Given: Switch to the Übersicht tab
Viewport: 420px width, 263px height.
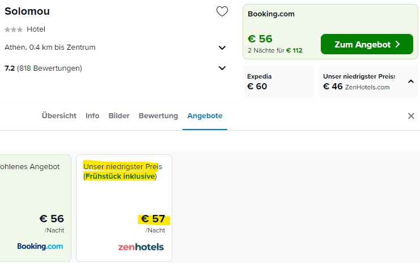Looking at the screenshot, I should click(59, 116).
